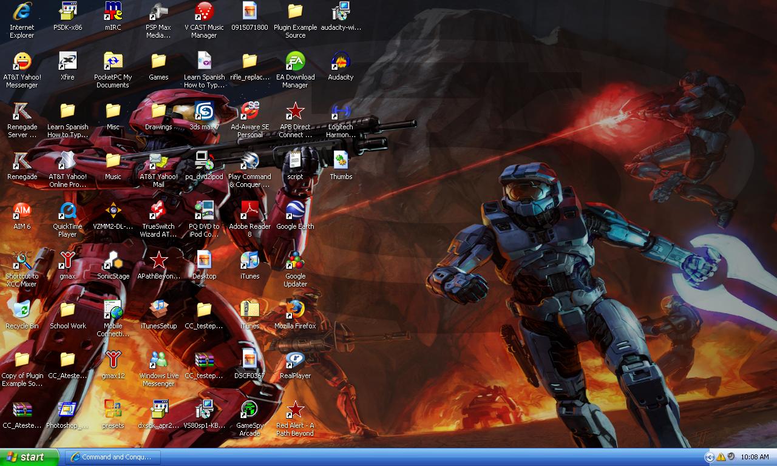Open Internet Explorer desktop icon

pyautogui.click(x=22, y=12)
